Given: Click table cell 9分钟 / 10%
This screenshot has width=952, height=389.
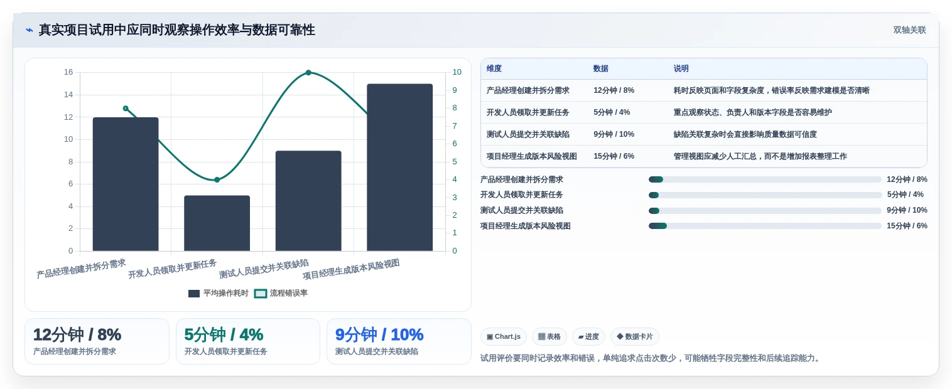Looking at the screenshot, I should (614, 134).
